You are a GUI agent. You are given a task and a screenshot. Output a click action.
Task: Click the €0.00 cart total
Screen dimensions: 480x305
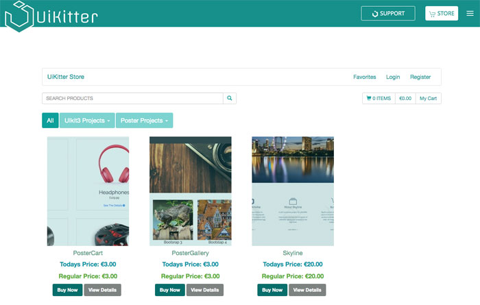405,99
